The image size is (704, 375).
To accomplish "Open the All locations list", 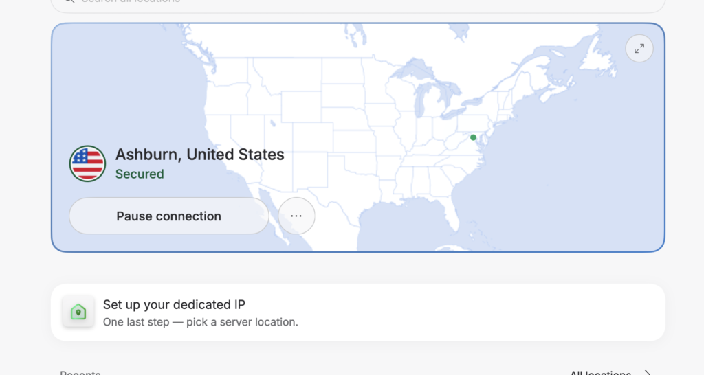I will (600, 372).
